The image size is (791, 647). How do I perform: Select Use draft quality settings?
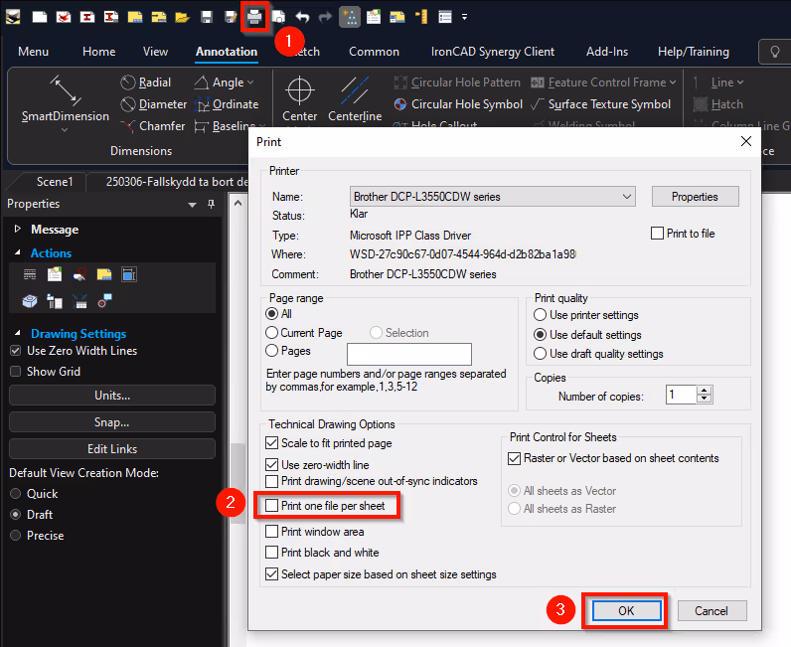tap(540, 353)
